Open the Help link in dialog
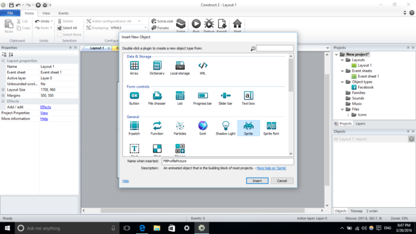The image size is (416, 234). point(125,181)
